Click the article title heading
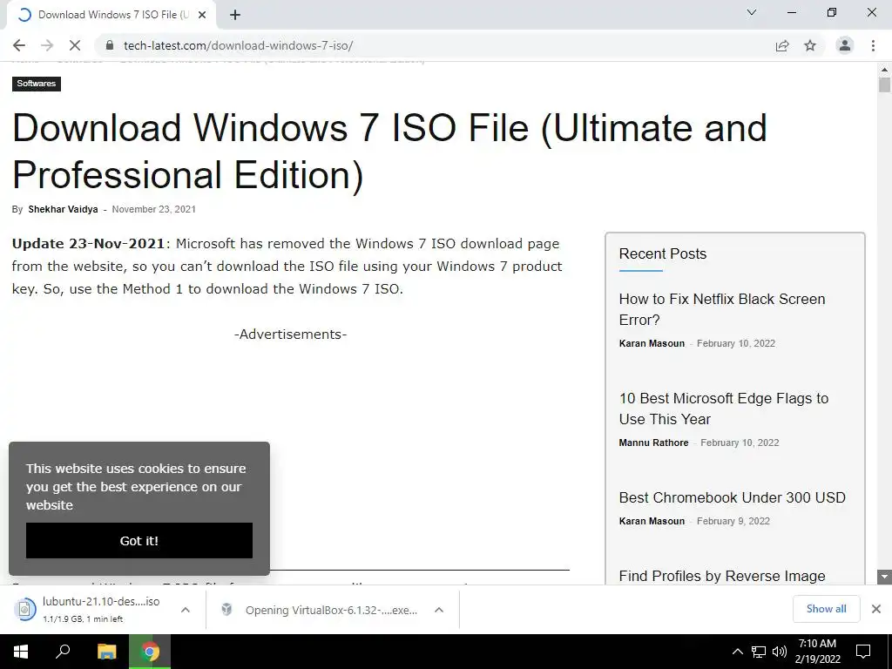The image size is (892, 669). click(x=389, y=151)
